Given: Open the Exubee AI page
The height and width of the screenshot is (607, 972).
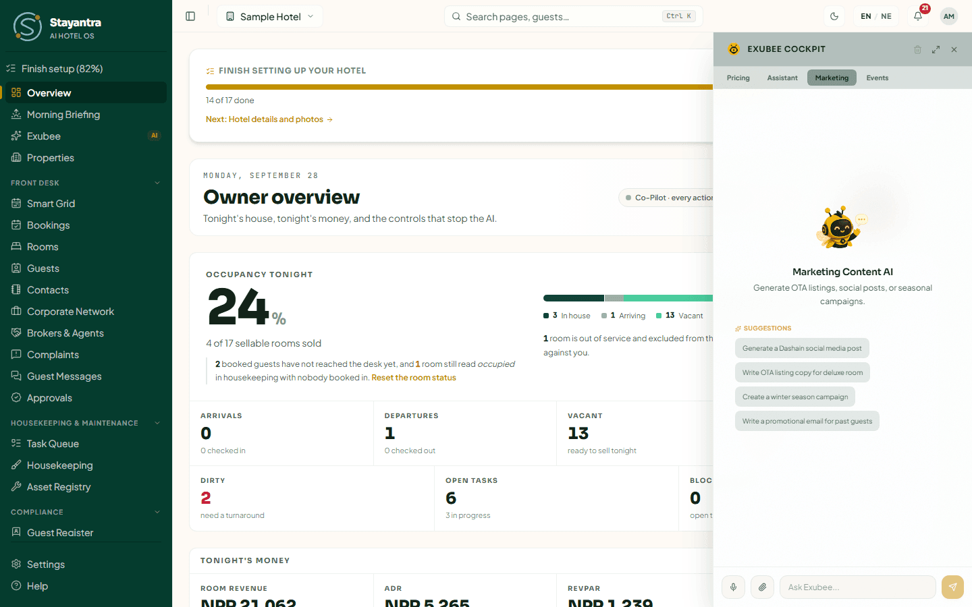Looking at the screenshot, I should click(x=86, y=136).
